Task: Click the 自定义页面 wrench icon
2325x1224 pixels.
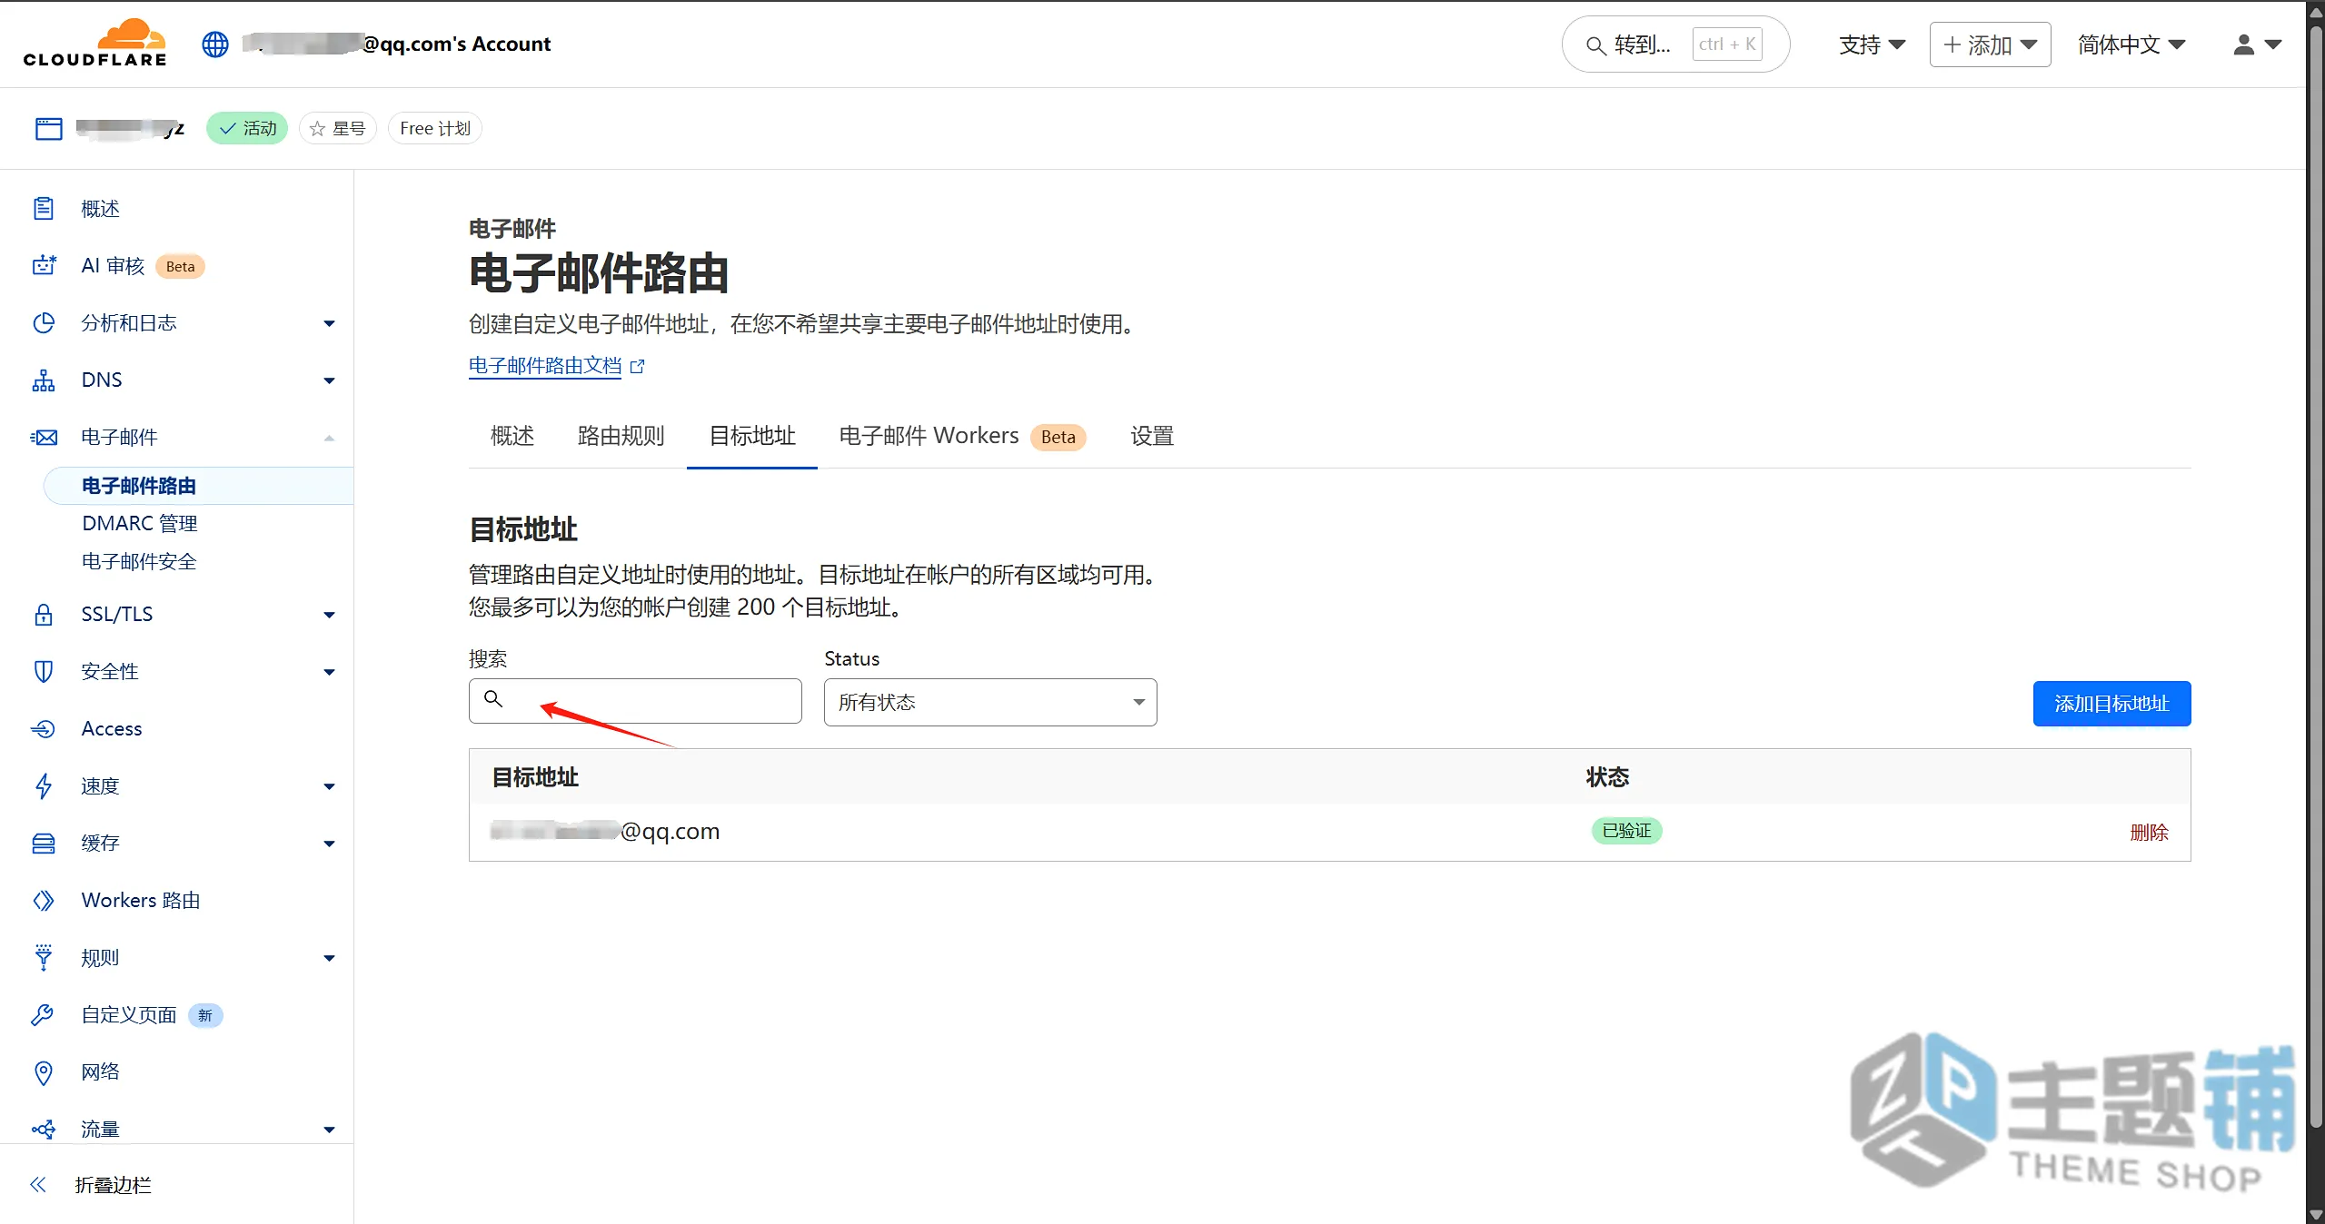Action: point(44,1015)
